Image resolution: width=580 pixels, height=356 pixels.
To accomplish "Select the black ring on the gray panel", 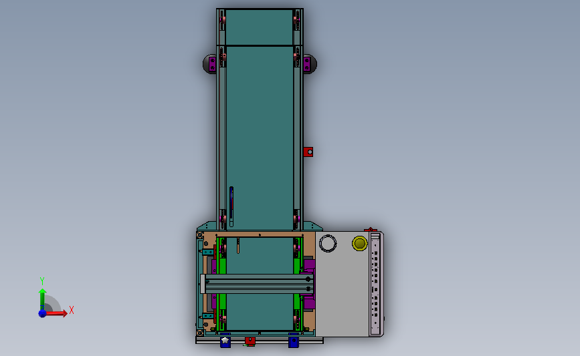I will [328, 244].
